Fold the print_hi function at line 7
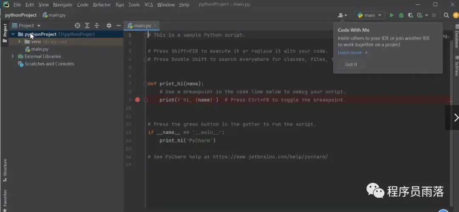459x212 pixels. pyautogui.click(x=145, y=84)
